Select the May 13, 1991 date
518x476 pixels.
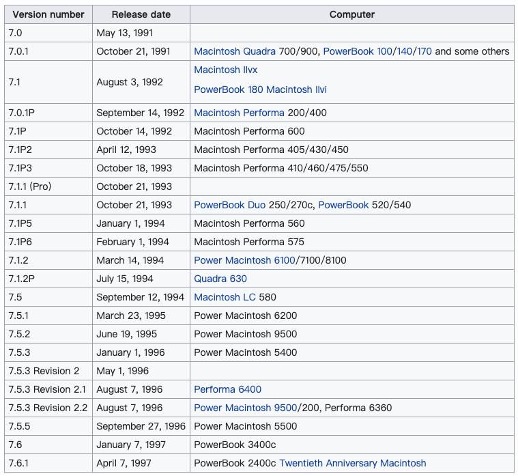[x=141, y=33]
